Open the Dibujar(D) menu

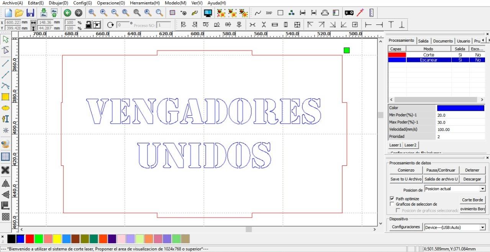coord(58,3)
